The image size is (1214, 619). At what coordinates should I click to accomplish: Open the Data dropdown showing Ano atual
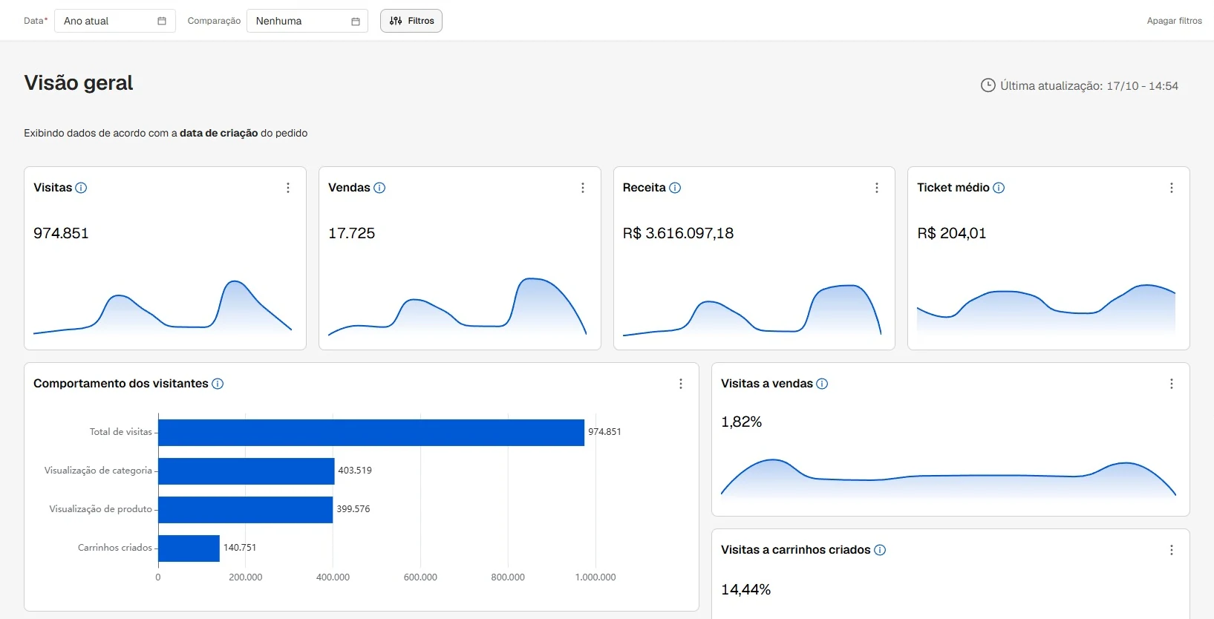[115, 21]
